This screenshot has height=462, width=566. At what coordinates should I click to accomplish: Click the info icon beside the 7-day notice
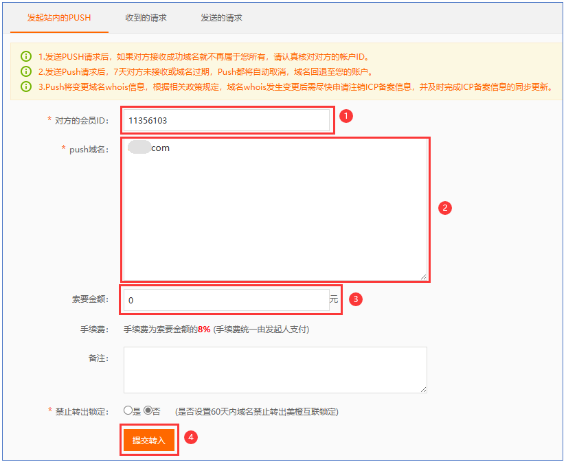click(26, 71)
